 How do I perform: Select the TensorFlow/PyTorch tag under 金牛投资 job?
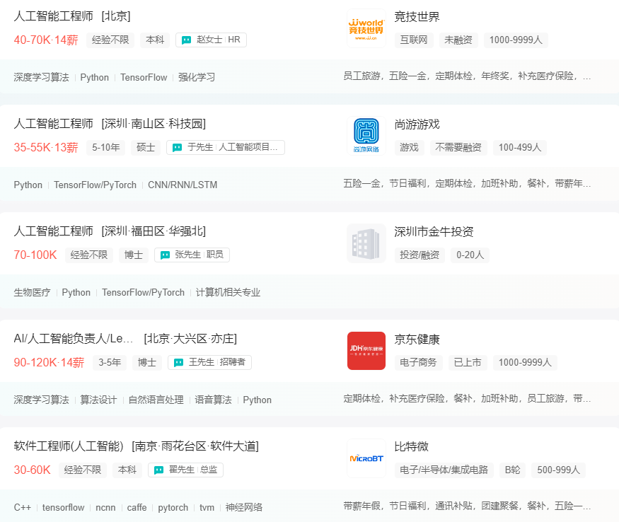point(143,292)
